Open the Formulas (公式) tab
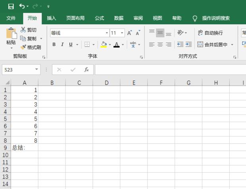This screenshot has height=189, width=246. tap(99, 18)
